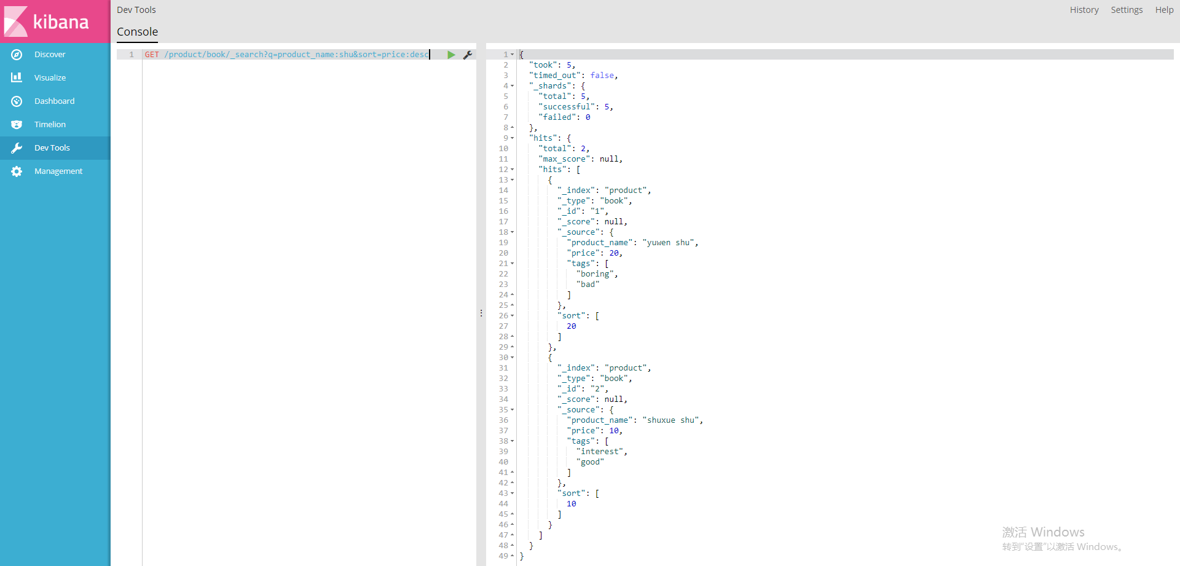Open Management gear icon
This screenshot has height=566, width=1180.
click(17, 171)
